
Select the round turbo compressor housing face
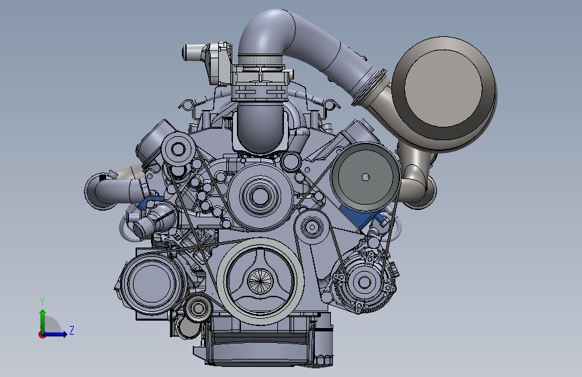pos(443,88)
